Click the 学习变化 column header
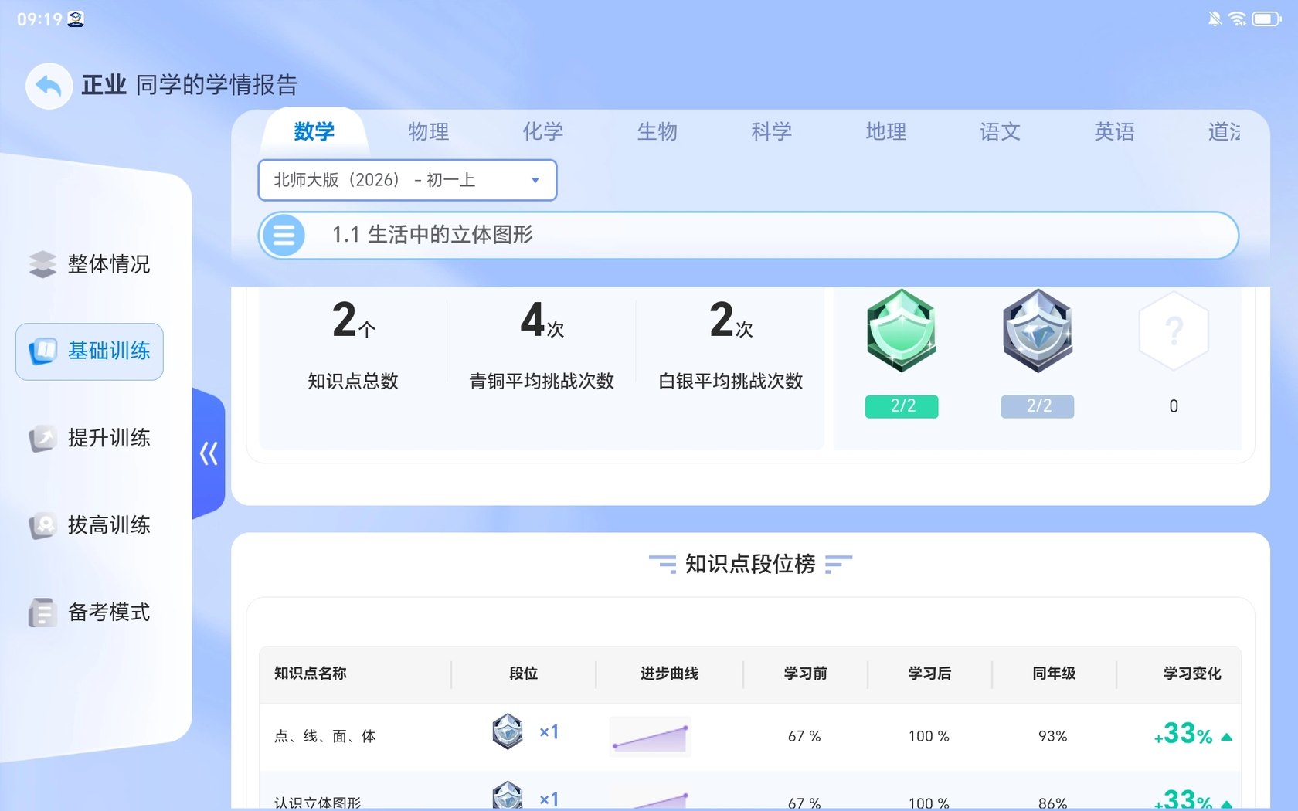Image resolution: width=1298 pixels, height=811 pixels. [x=1192, y=674]
